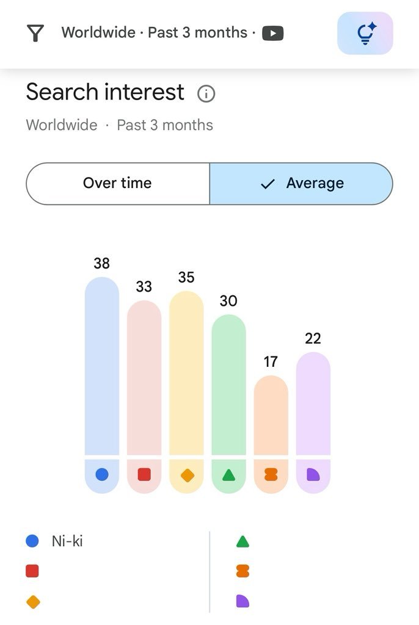Click the purple legend marker

click(242, 601)
